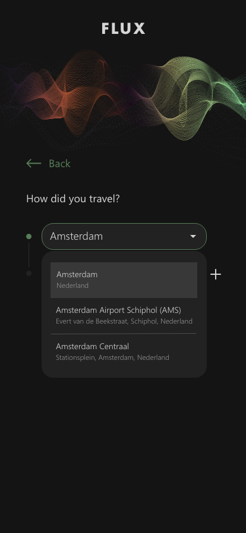This screenshot has height=533, width=246.
Task: Go back via the Back text link
Action: [x=59, y=164]
